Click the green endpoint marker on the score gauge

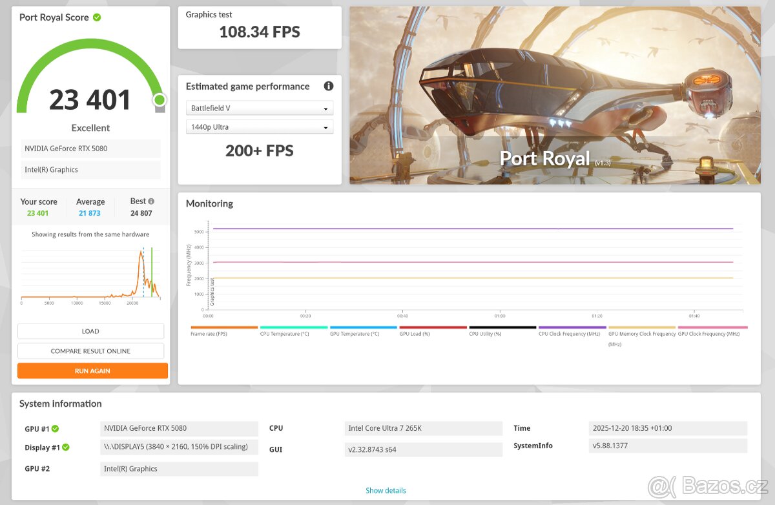(x=160, y=99)
